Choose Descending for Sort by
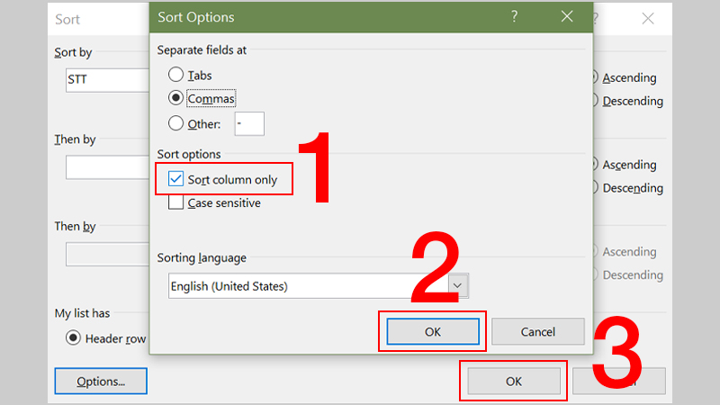 594,101
